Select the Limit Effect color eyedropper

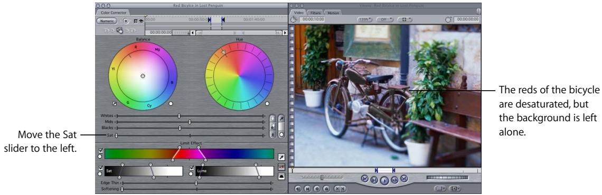pyautogui.click(x=282, y=158)
